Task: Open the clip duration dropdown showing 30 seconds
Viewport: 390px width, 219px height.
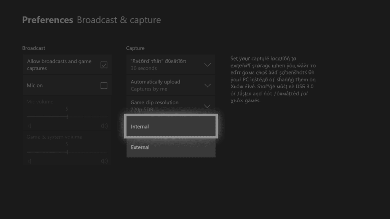Action: [x=171, y=65]
